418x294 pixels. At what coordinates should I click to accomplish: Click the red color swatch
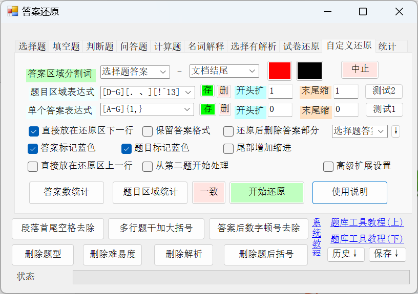[x=280, y=71]
